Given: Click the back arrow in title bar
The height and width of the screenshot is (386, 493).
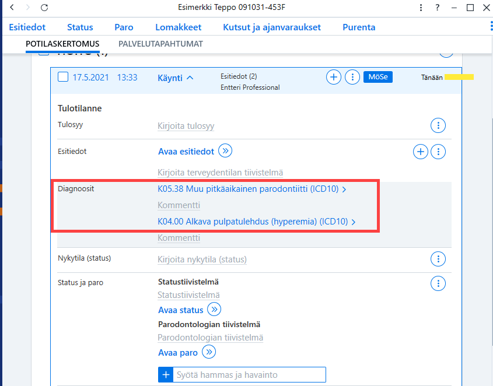Looking at the screenshot, I should coord(12,7).
